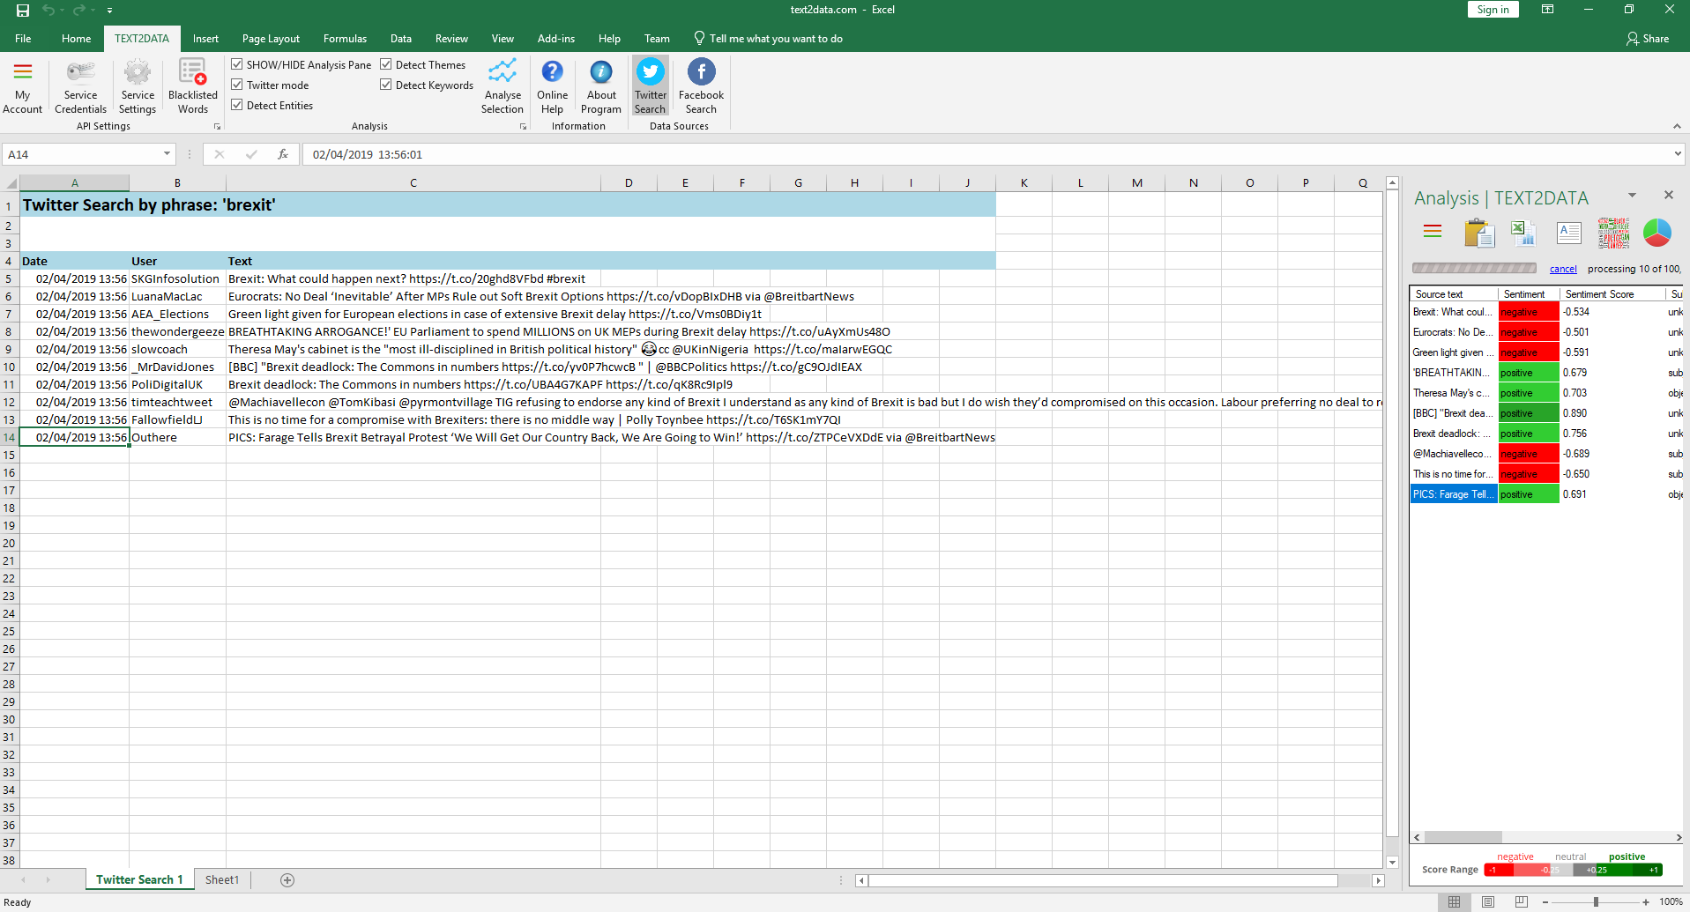Click the Undo arrow in the quick access toolbar
The image size is (1690, 912).
(48, 11)
